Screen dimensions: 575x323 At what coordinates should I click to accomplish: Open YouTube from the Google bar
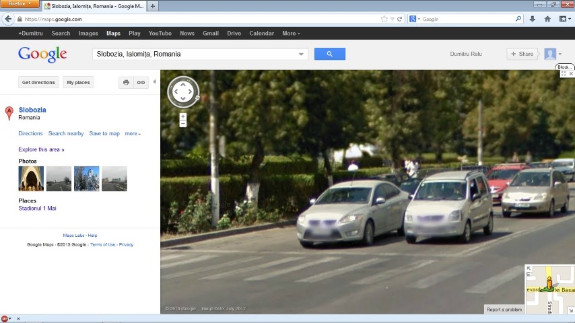pyautogui.click(x=160, y=33)
